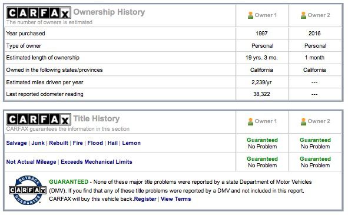Image resolution: width=348 pixels, height=215 pixels.
Task: Open the Salvage title definition link
Action: pos(16,143)
